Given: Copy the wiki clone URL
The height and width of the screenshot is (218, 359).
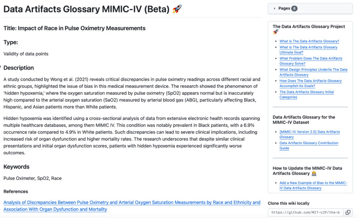Looking at the screenshot, I should [348, 213].
